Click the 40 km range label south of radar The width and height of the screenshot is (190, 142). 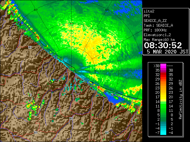point(71,118)
